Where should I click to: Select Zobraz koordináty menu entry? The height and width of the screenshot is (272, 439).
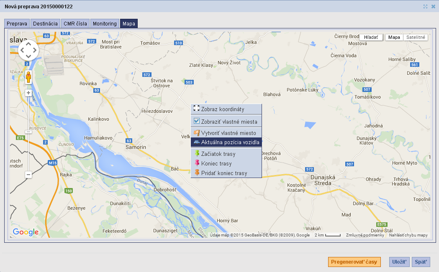tap(226, 109)
